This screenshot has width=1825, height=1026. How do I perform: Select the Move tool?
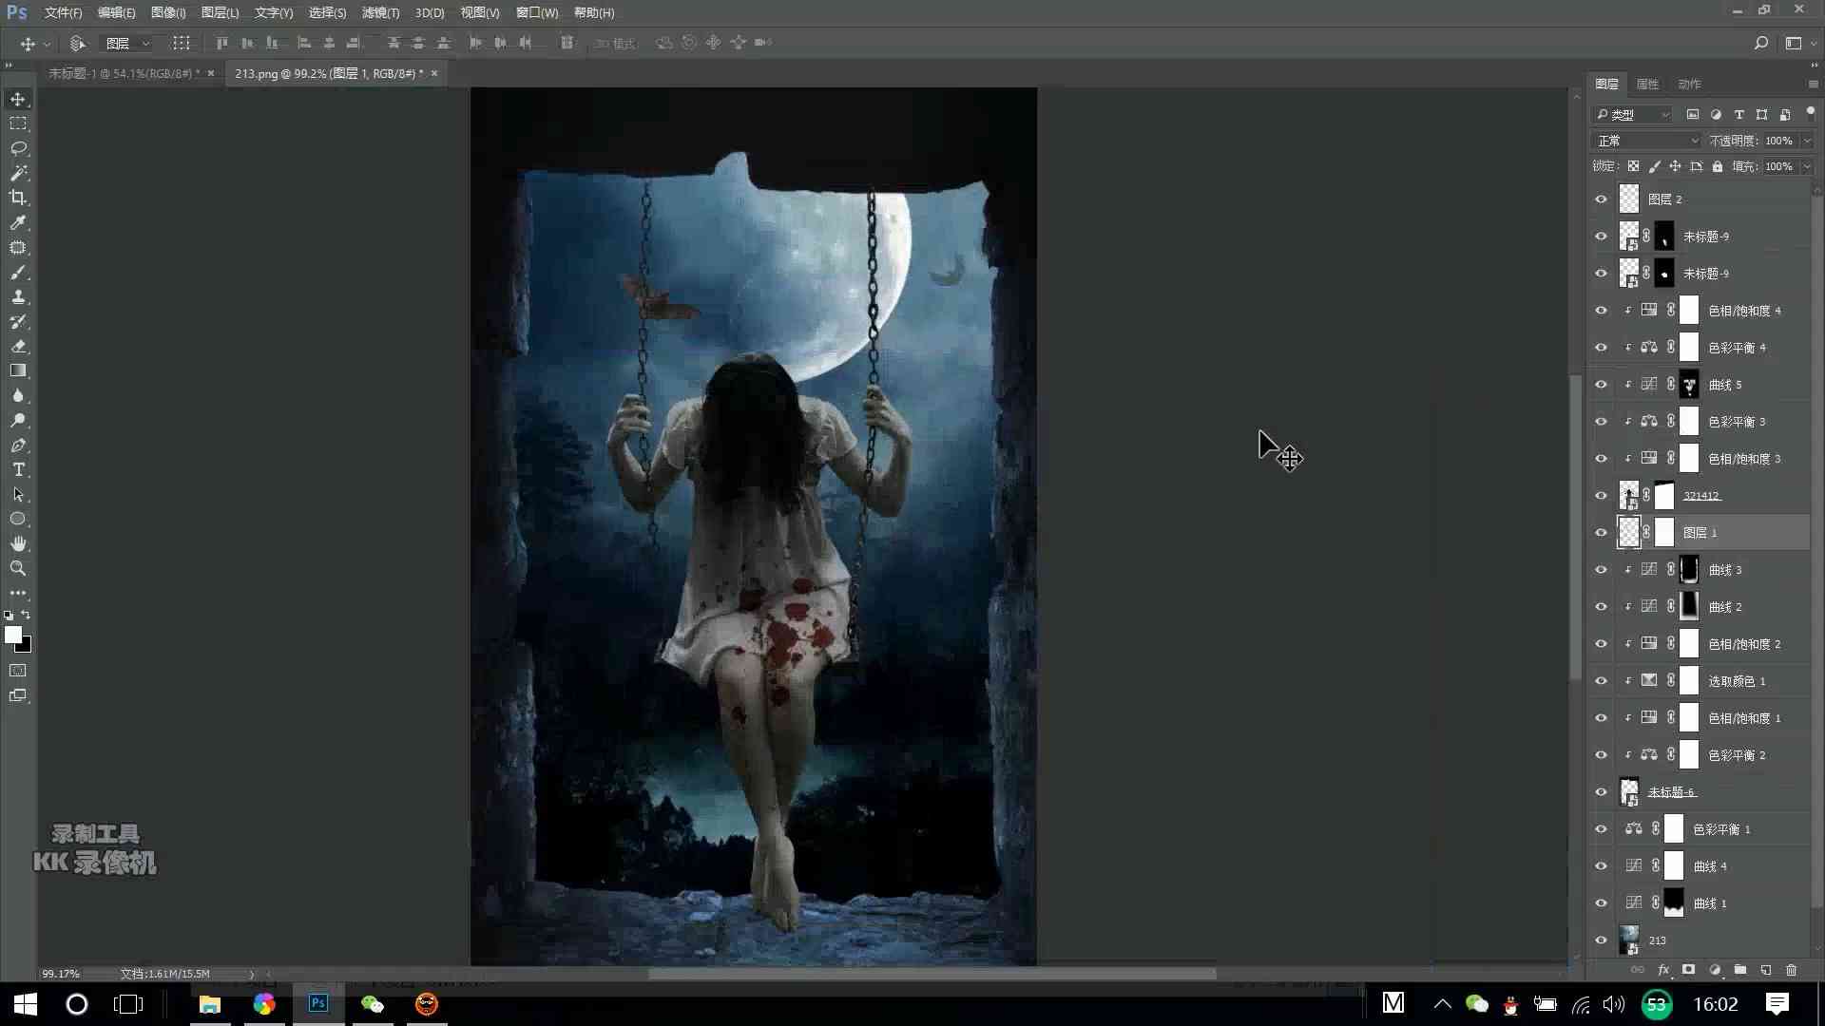[18, 99]
